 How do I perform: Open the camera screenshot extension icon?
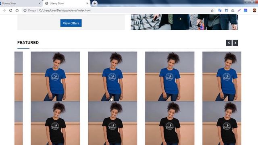tap(233, 10)
